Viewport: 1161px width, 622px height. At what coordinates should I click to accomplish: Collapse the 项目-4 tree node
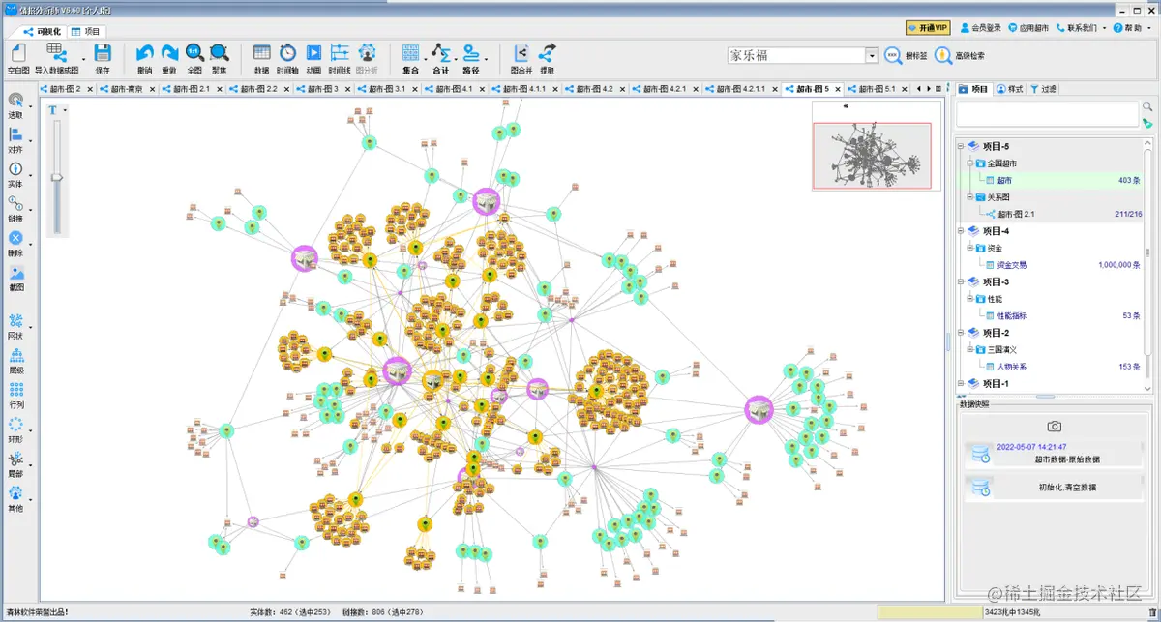(962, 231)
